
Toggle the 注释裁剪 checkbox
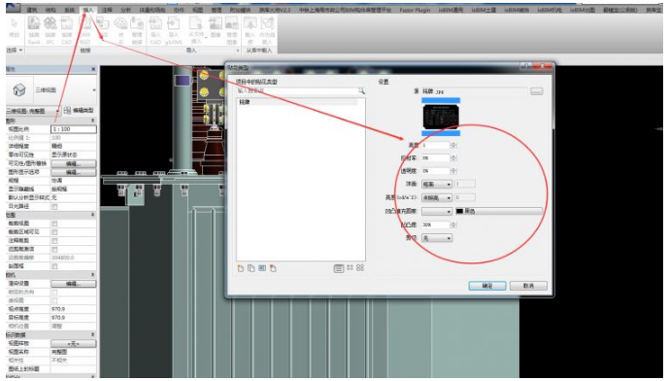tap(54, 241)
